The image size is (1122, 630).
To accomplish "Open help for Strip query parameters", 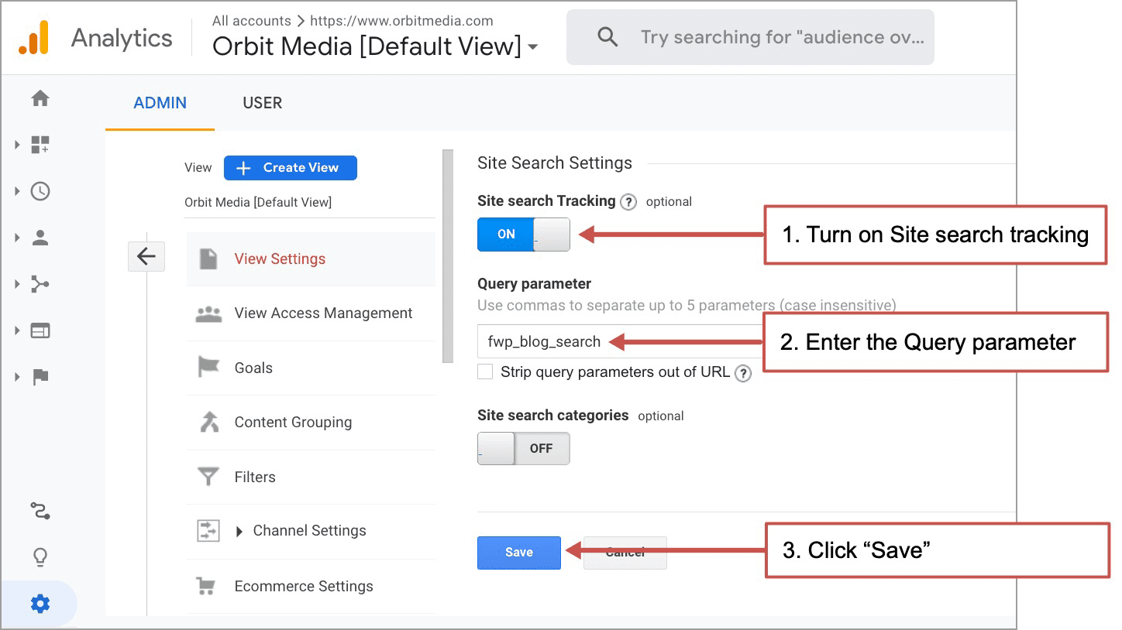I will (743, 373).
